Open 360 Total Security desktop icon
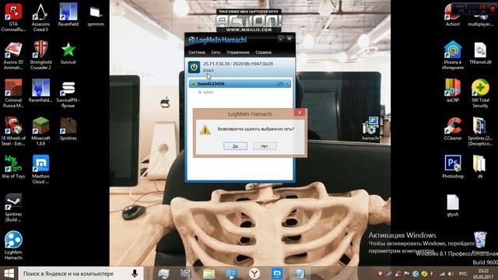This screenshot has width=498, height=280. point(480,93)
